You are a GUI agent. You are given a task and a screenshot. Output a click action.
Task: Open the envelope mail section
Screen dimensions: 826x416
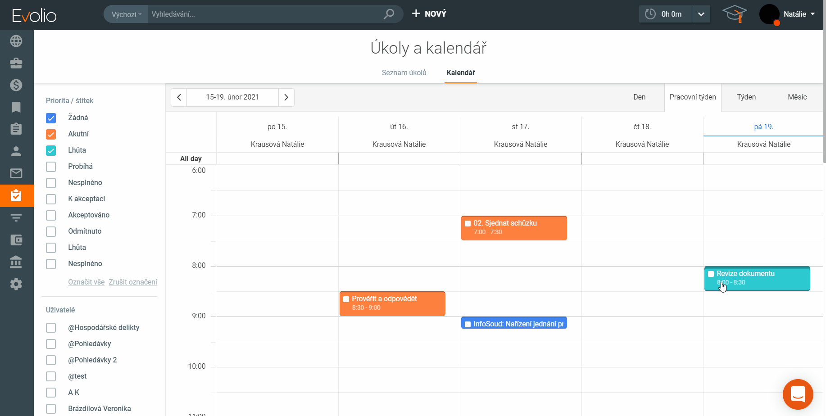(x=16, y=173)
